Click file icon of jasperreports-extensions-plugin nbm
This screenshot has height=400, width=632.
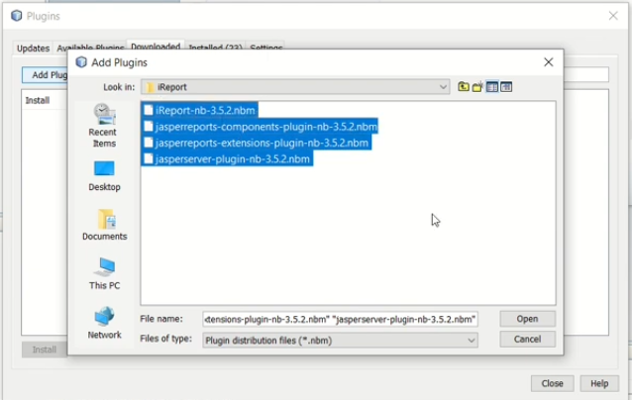click(149, 143)
